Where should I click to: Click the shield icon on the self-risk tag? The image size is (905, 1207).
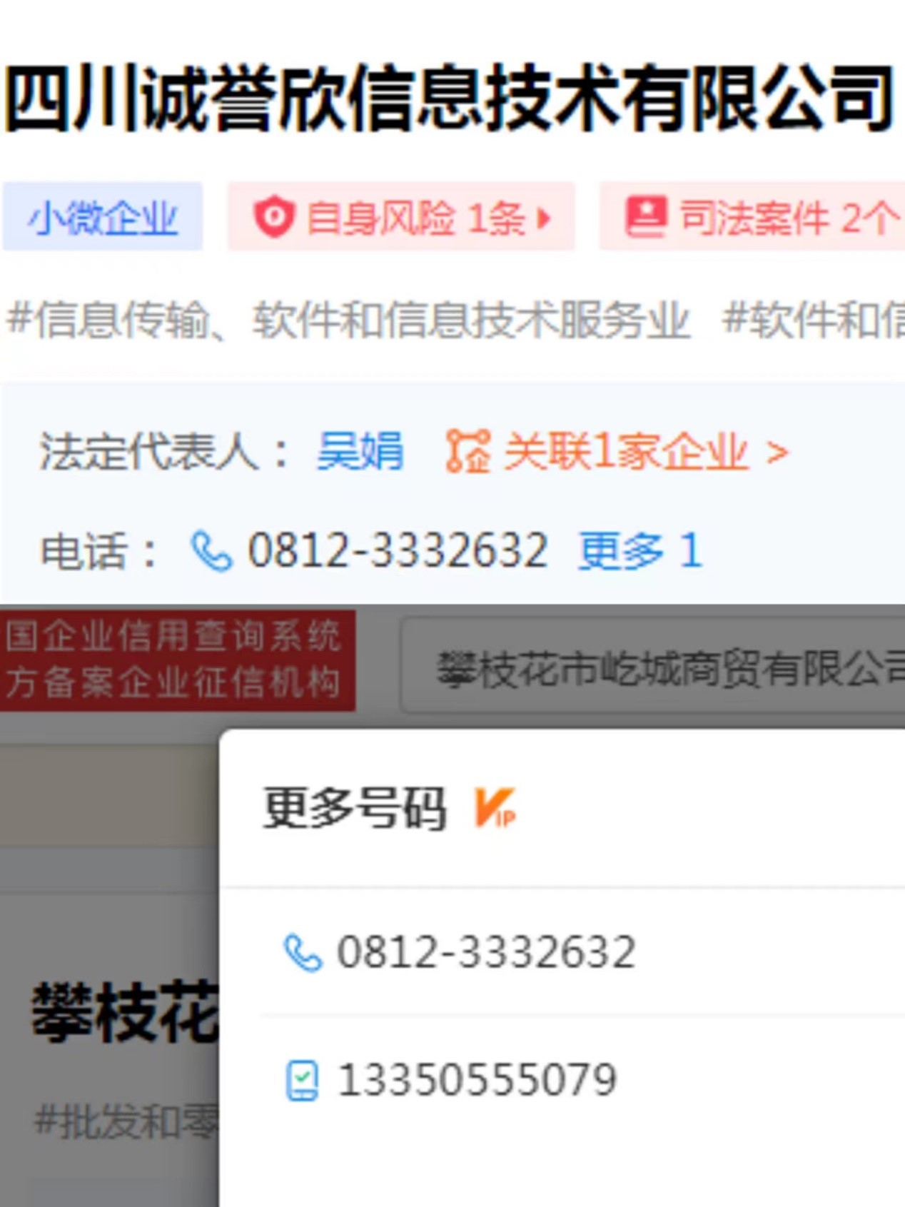(274, 217)
